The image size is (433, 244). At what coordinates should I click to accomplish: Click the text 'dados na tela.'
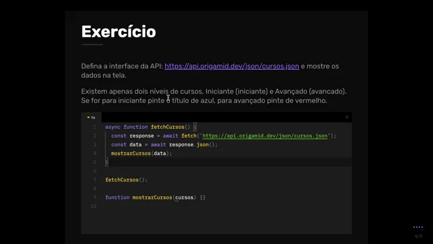(x=104, y=75)
